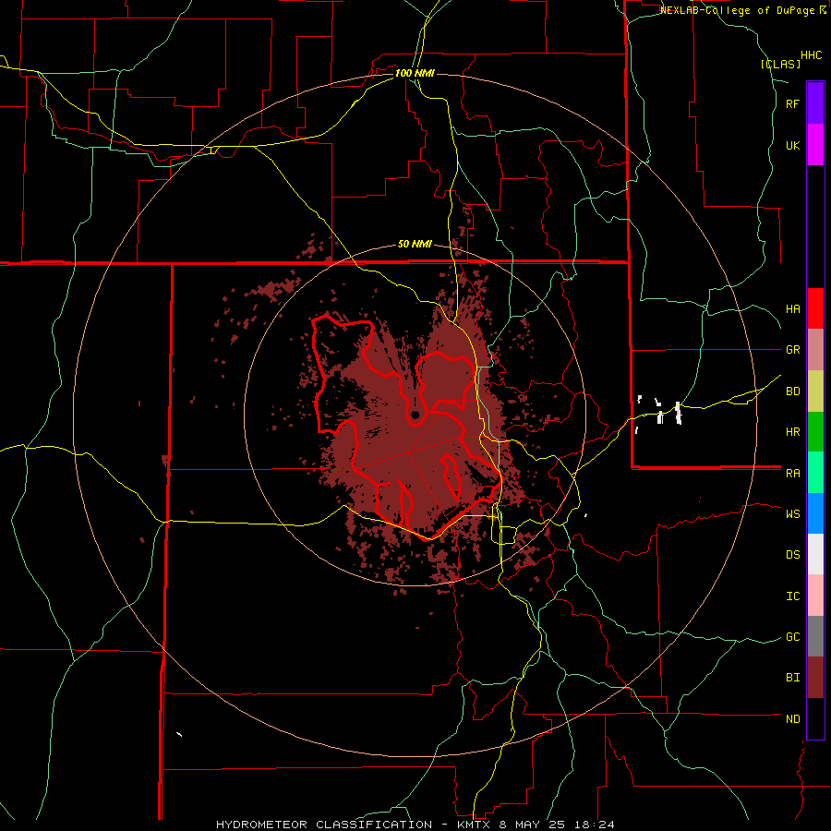Click the GR legend label
831x831 pixels.
tap(792, 350)
